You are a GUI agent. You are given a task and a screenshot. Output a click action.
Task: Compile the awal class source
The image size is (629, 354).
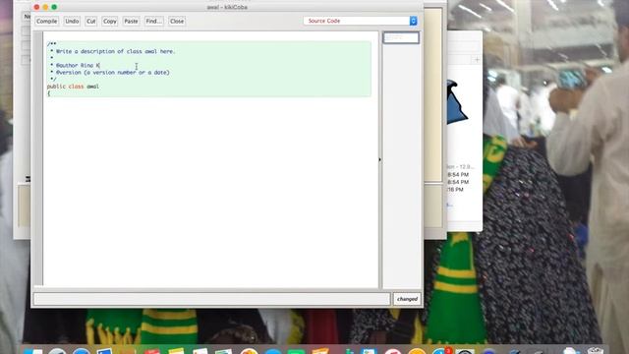click(x=46, y=22)
